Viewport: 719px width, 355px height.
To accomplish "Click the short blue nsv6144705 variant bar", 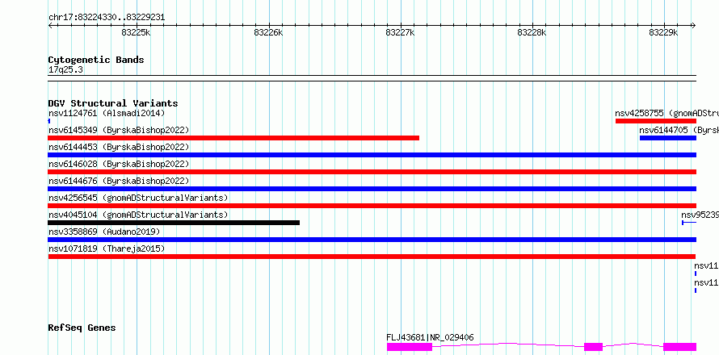I will click(668, 138).
